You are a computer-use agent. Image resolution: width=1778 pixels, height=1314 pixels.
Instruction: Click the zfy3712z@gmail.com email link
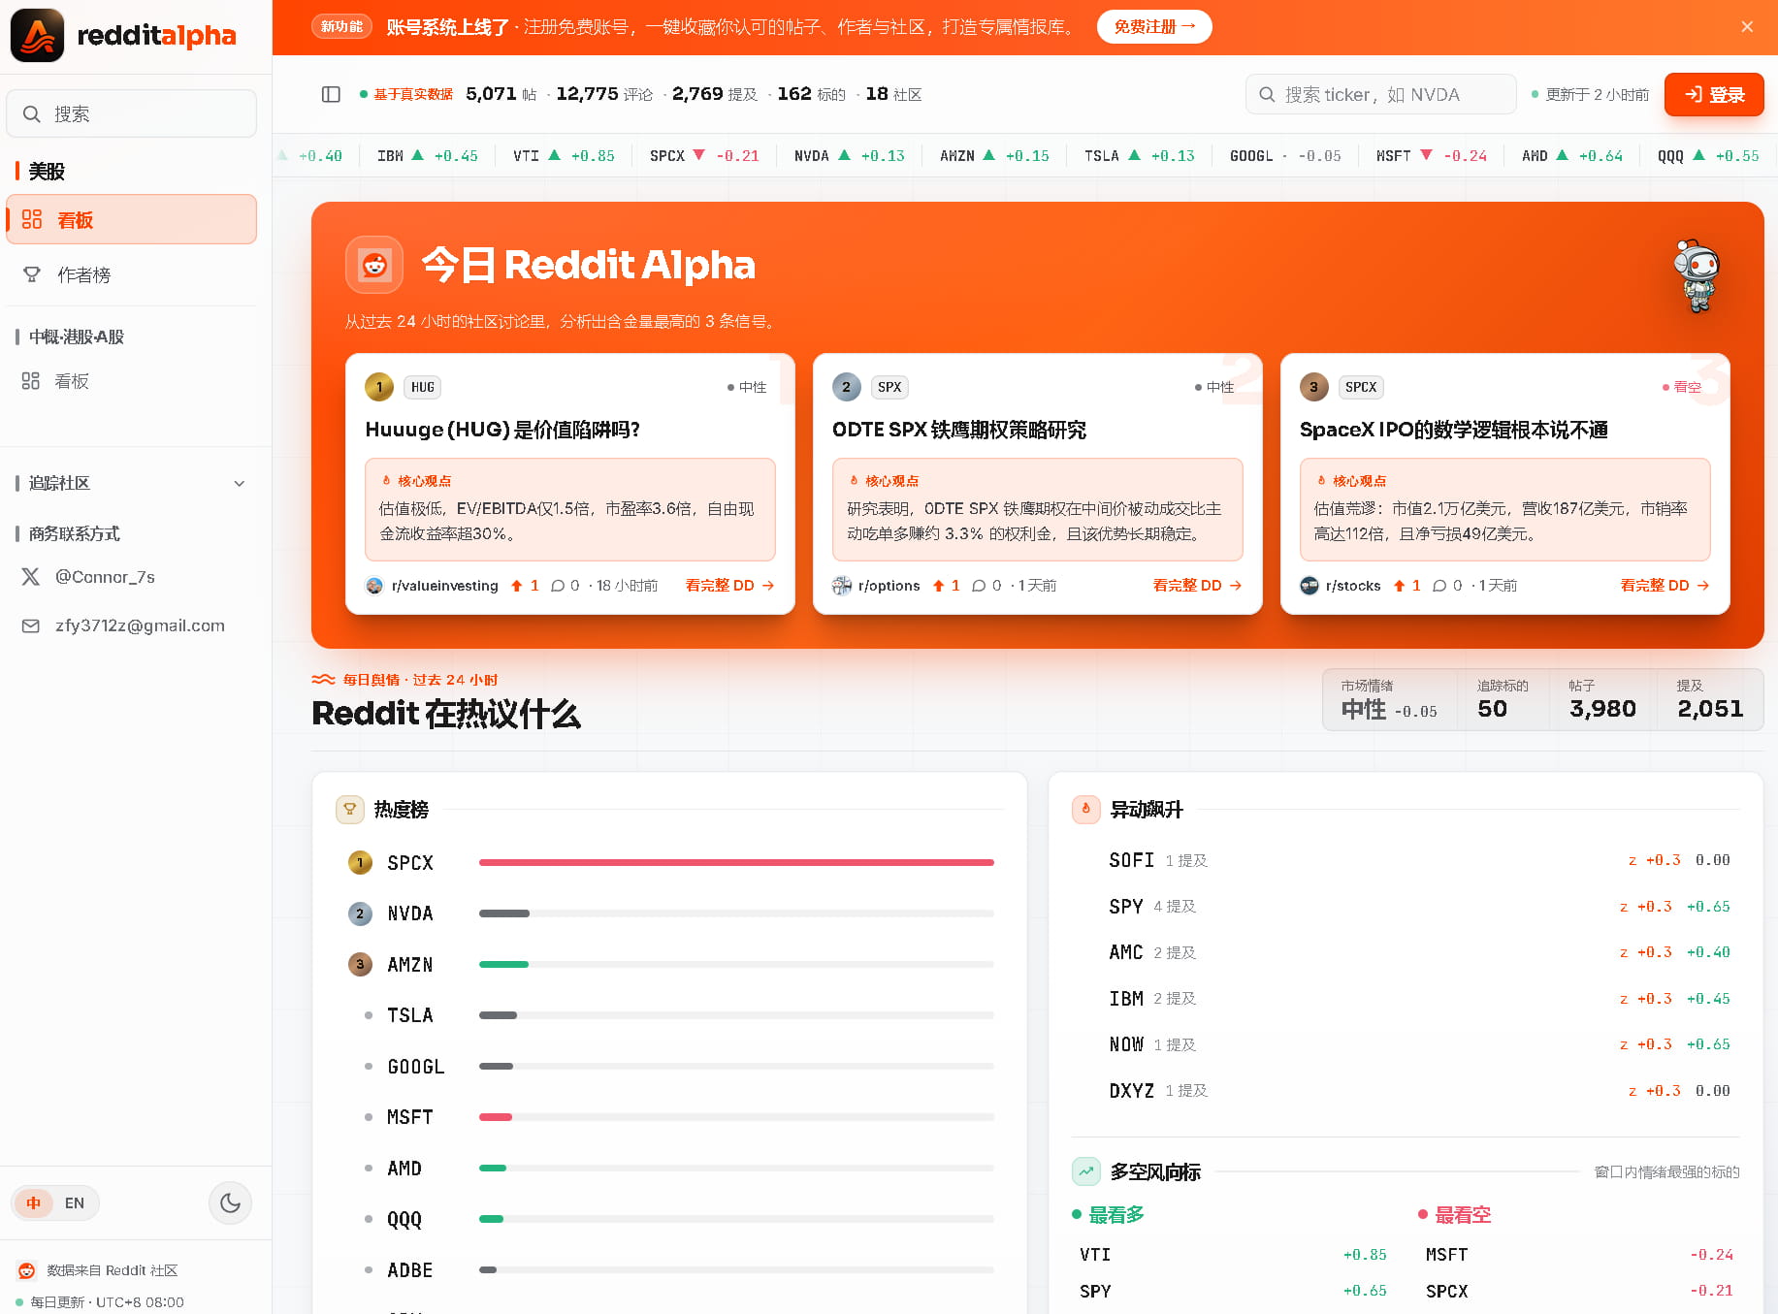tap(140, 625)
